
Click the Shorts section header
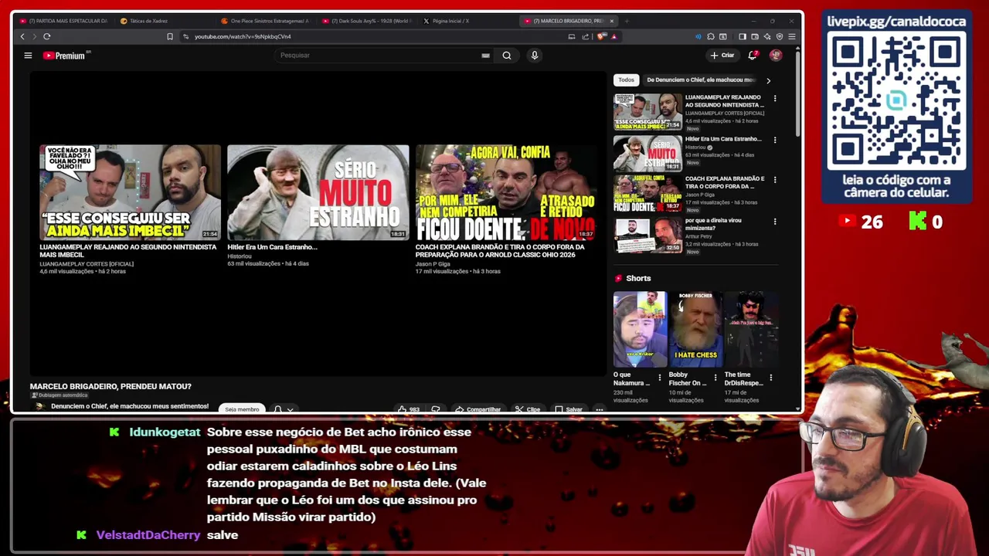coord(638,278)
